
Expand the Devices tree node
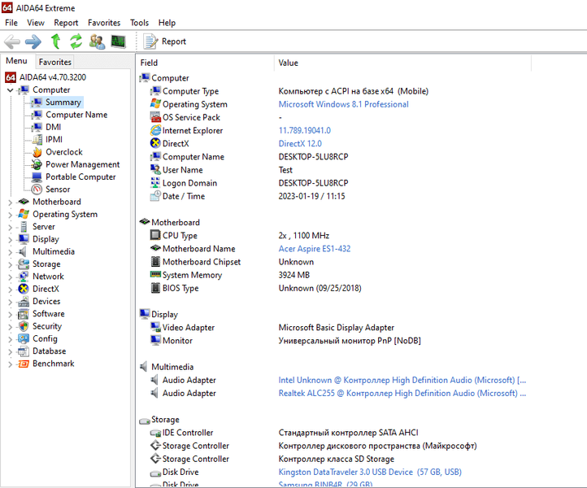pos(10,302)
